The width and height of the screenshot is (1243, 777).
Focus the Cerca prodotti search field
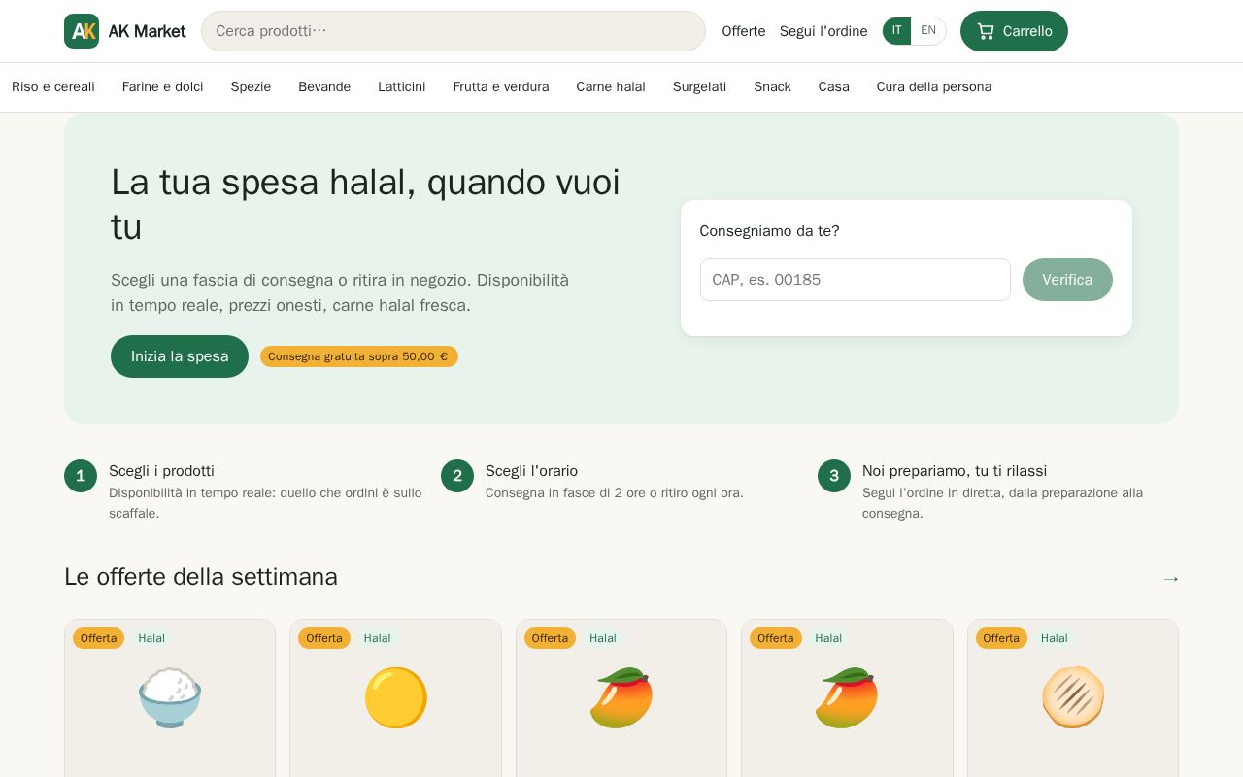click(454, 31)
